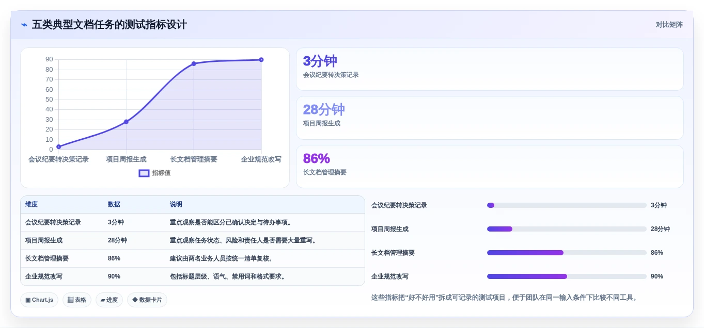Toggle the 指标值 legend swatch
Viewport: 704px width, 328px height.
point(144,173)
